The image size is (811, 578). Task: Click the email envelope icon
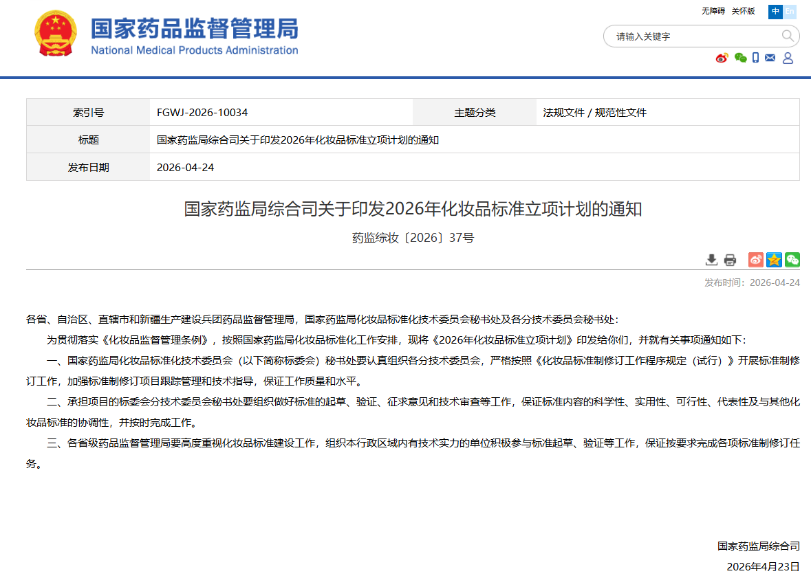[770, 58]
